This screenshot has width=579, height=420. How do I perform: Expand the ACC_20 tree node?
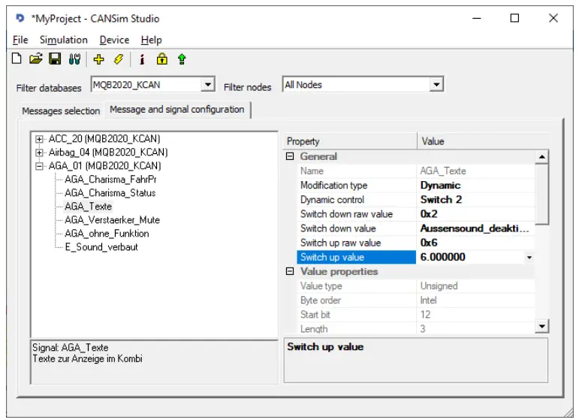coord(40,139)
